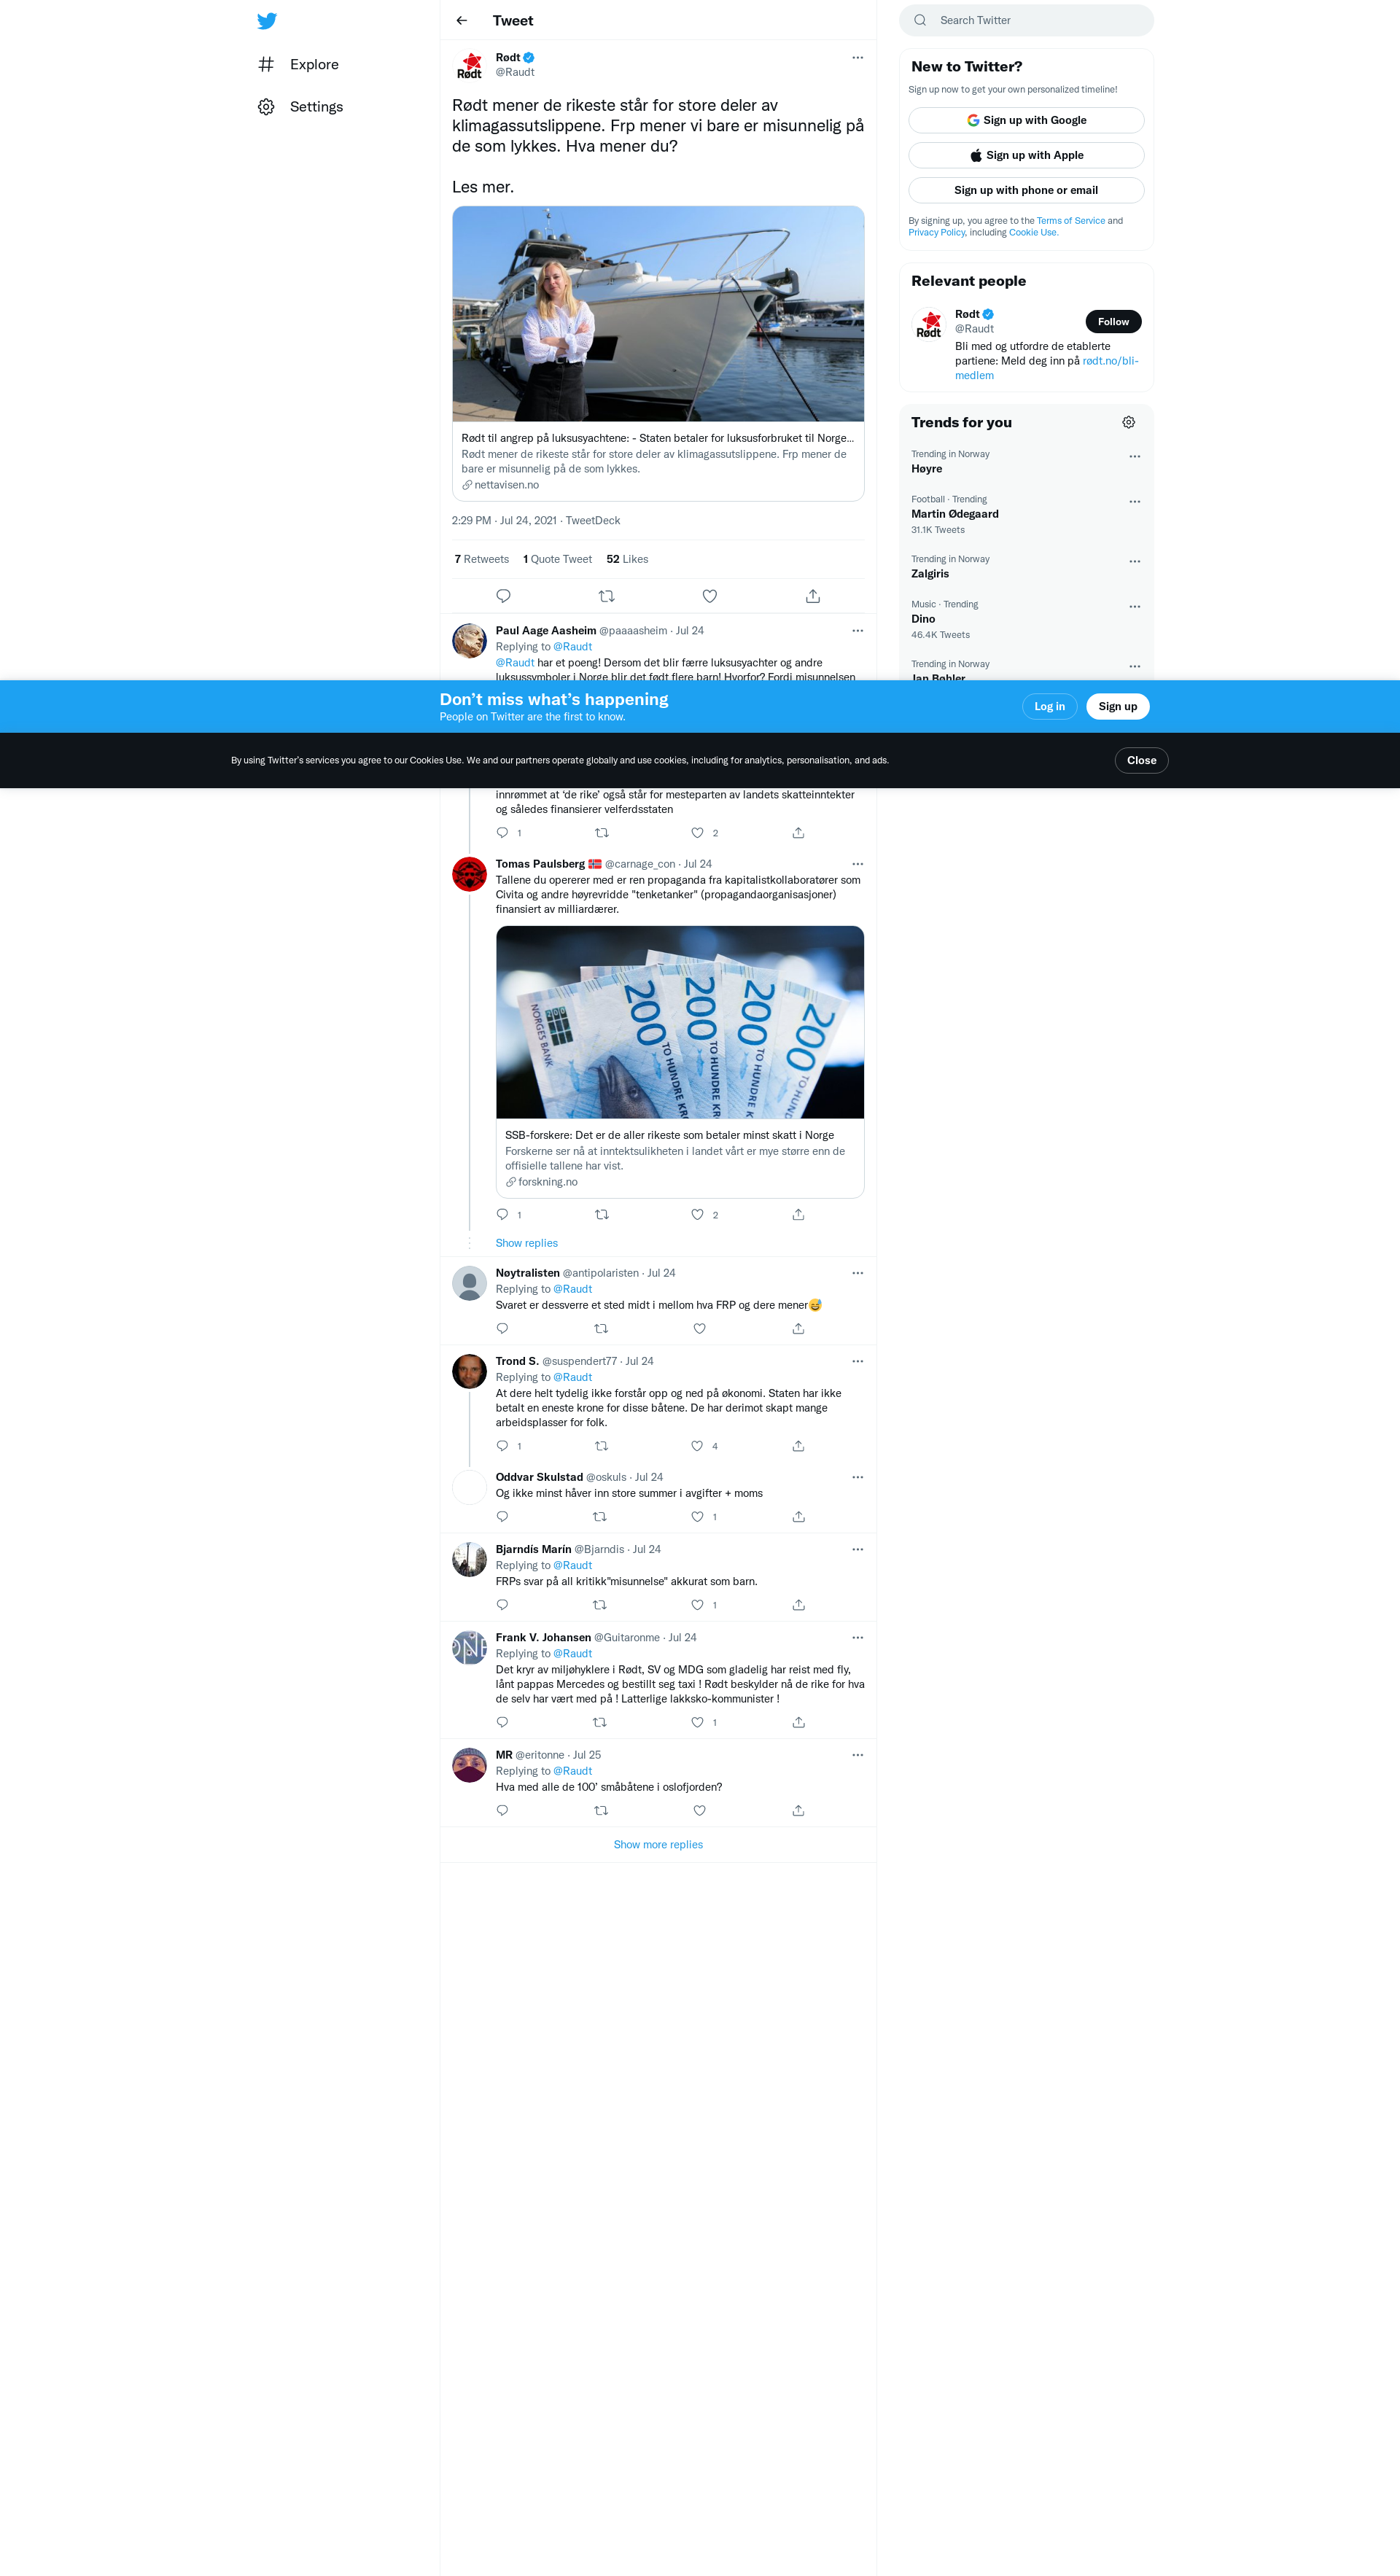Open the Explore page

[299, 64]
